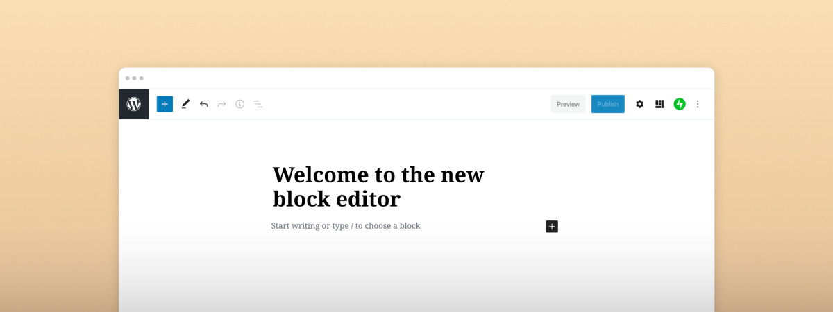Select the Tools pencil icon
This screenshot has width=833, height=312.
tap(185, 104)
